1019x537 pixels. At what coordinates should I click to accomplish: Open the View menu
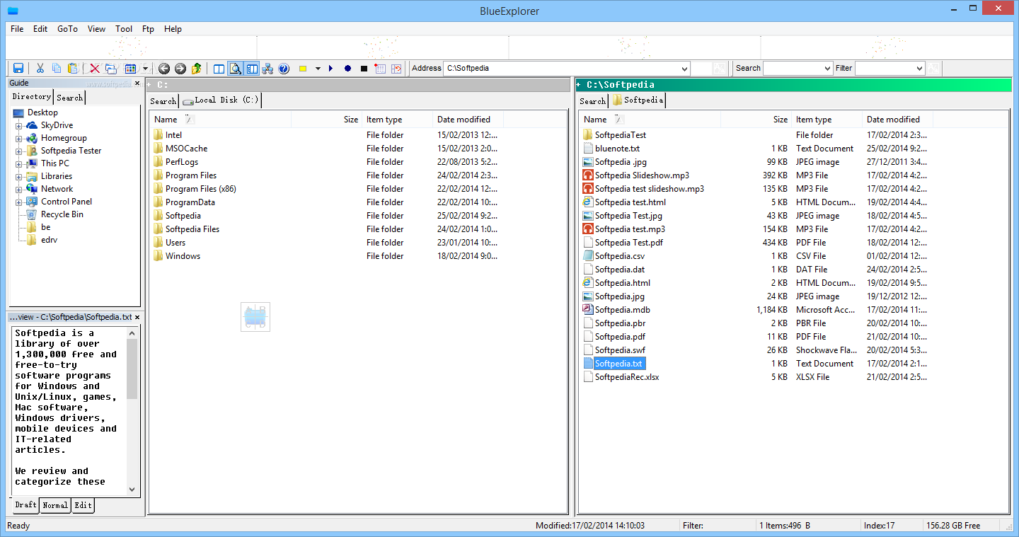coord(96,29)
